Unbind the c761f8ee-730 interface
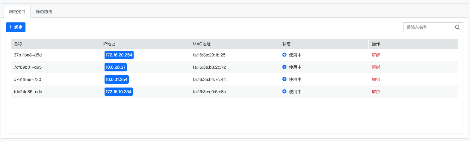Screen dimensions: 470x141 click(x=376, y=79)
